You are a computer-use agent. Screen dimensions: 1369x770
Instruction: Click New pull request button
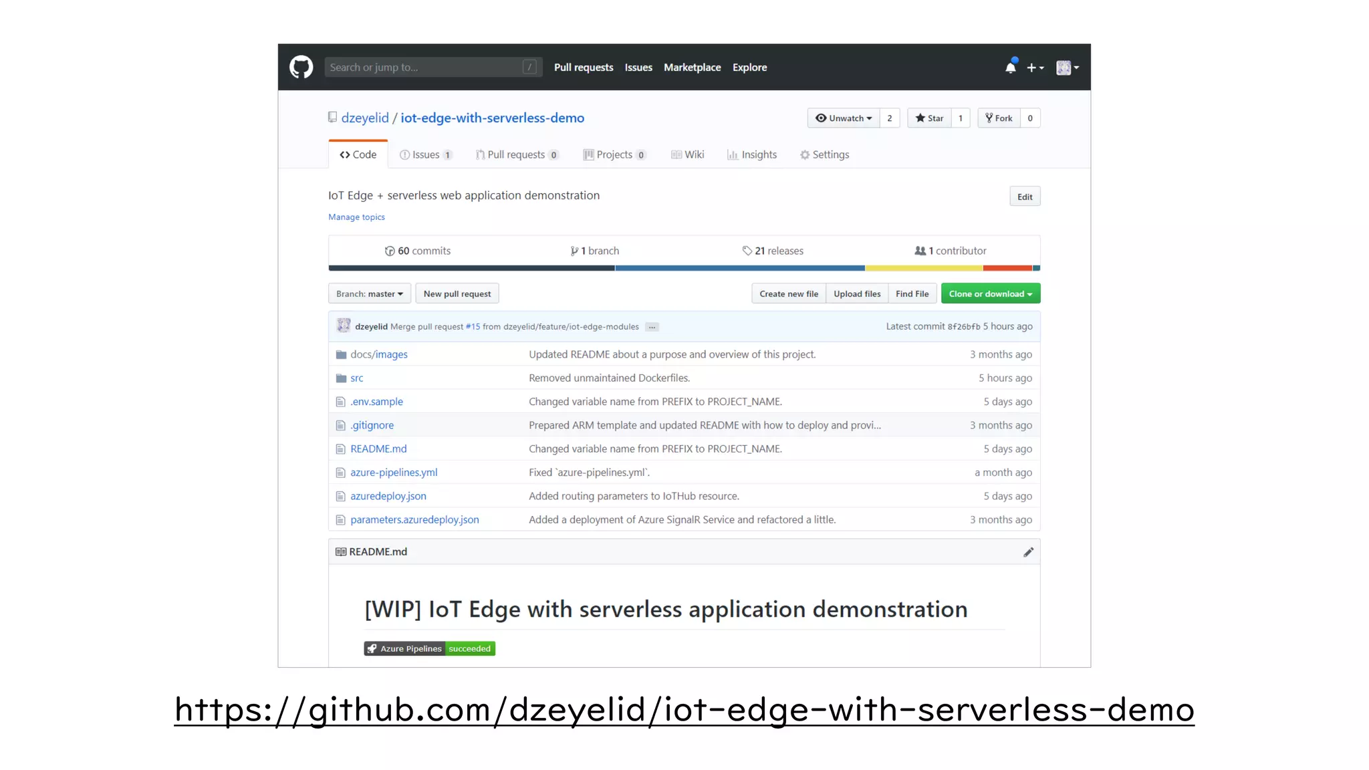[457, 293]
